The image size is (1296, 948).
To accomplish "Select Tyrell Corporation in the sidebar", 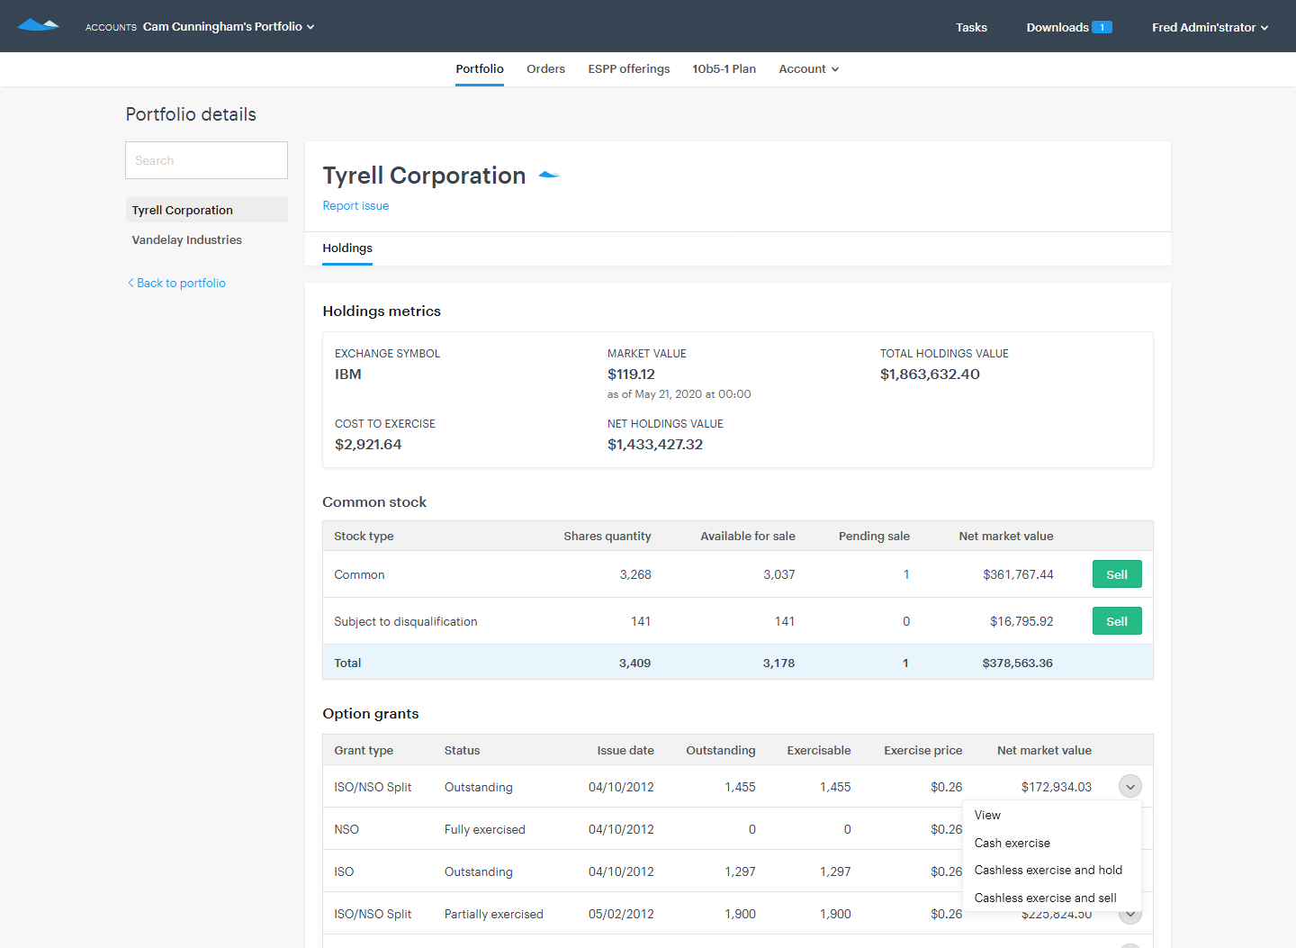I will 206,210.
